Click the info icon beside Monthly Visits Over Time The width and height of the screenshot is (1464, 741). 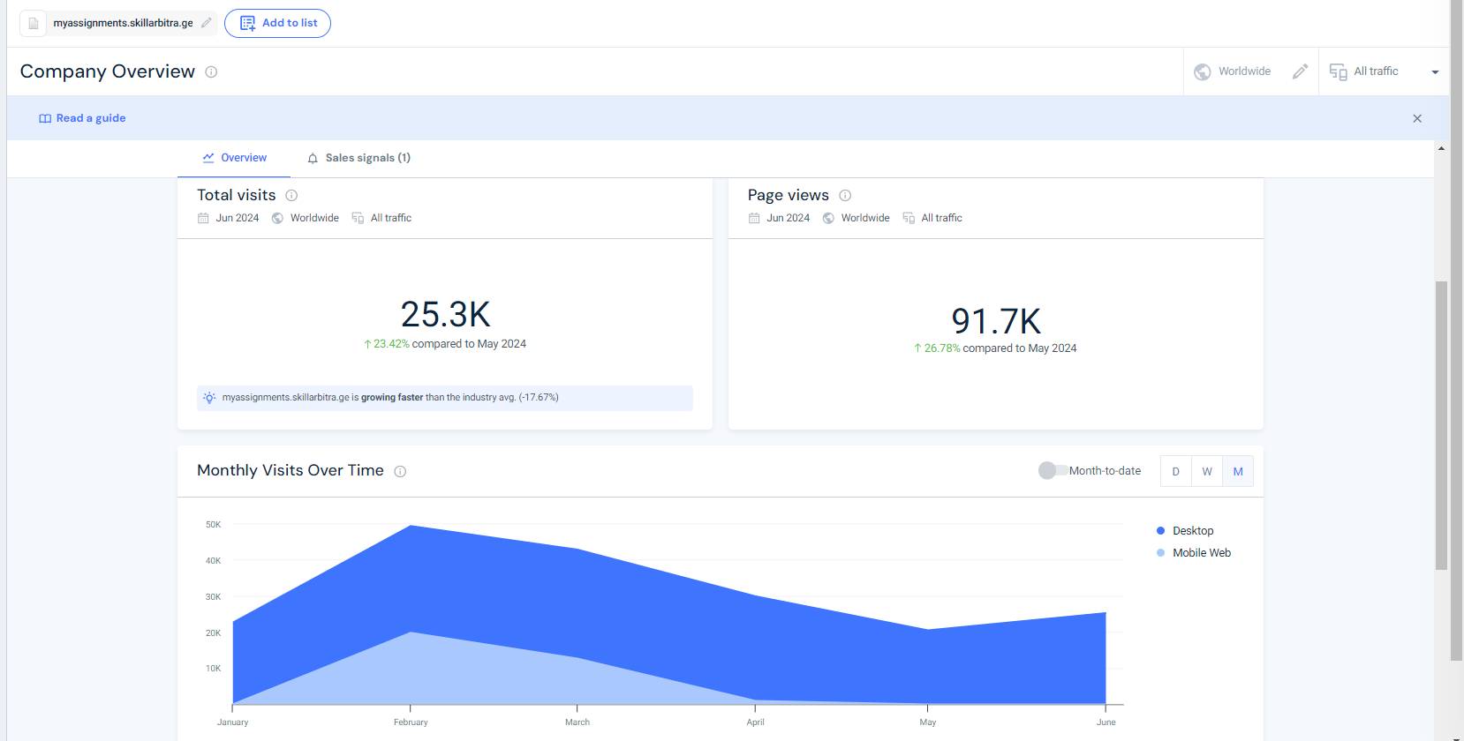click(x=400, y=471)
